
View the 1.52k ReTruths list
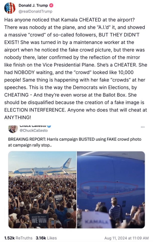pyautogui.click(x=18, y=238)
